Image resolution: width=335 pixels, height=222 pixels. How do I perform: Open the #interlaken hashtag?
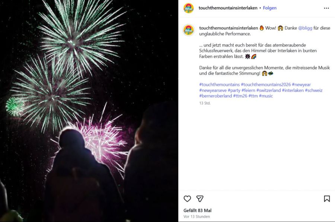click(293, 90)
